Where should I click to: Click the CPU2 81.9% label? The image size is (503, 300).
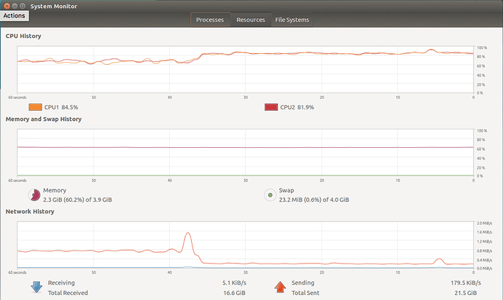click(x=297, y=107)
